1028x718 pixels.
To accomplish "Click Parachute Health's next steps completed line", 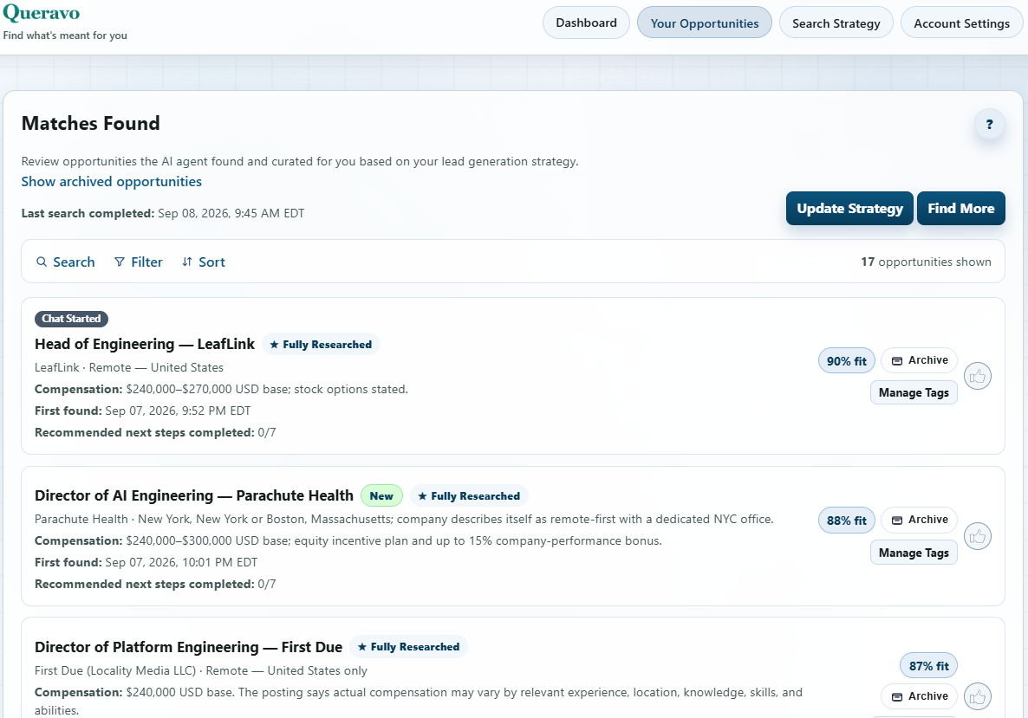I will point(155,584).
